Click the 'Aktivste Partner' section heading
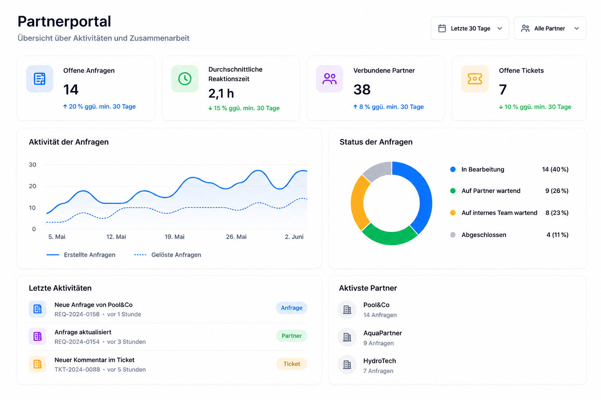This screenshot has height=400, width=601. [x=368, y=288]
